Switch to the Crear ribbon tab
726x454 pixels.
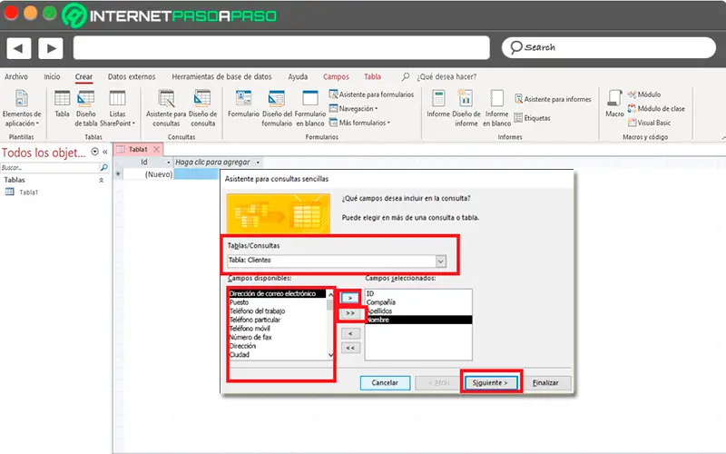coord(83,77)
